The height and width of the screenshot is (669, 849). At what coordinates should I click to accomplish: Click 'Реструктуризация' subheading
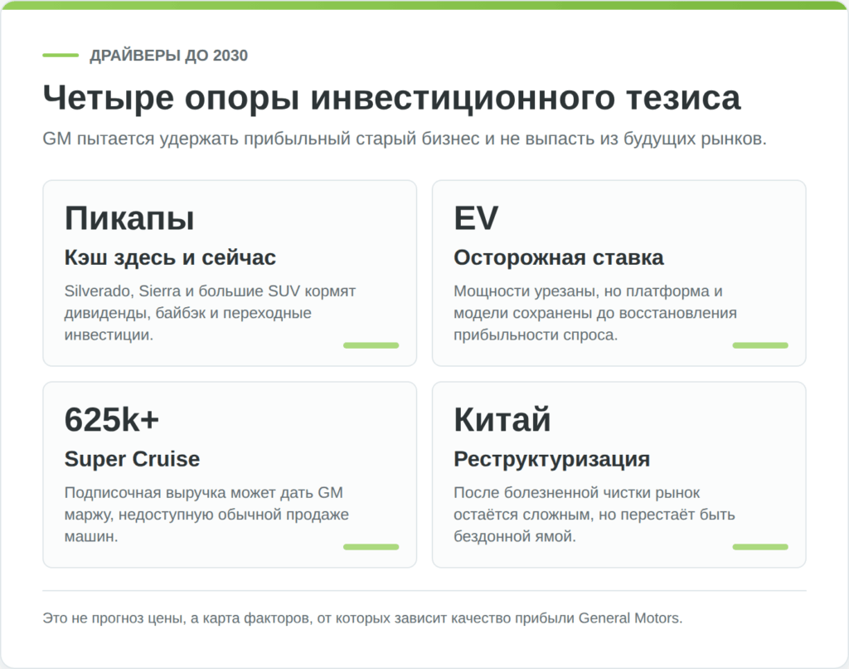pos(551,459)
